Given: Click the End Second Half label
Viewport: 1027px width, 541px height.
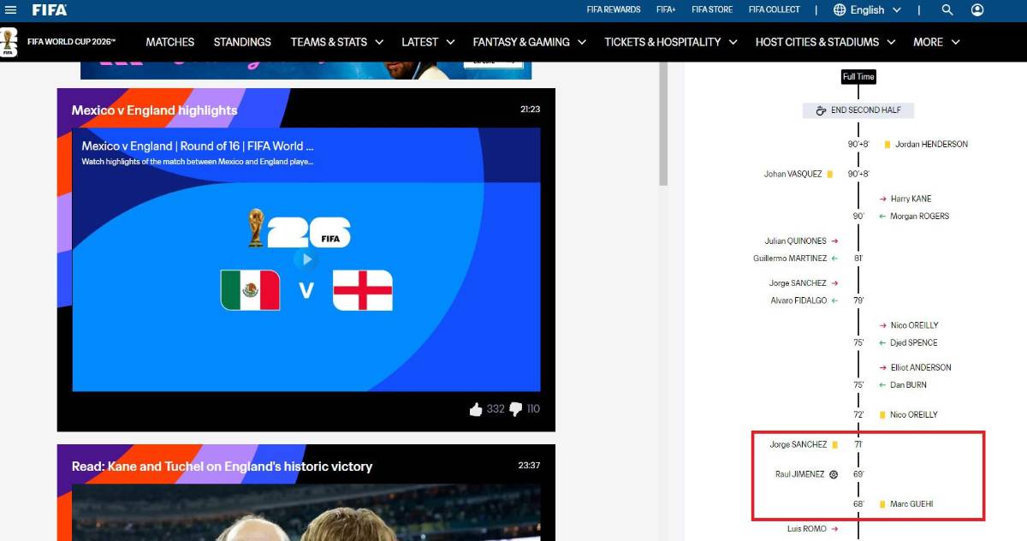Looking at the screenshot, I should [x=865, y=110].
